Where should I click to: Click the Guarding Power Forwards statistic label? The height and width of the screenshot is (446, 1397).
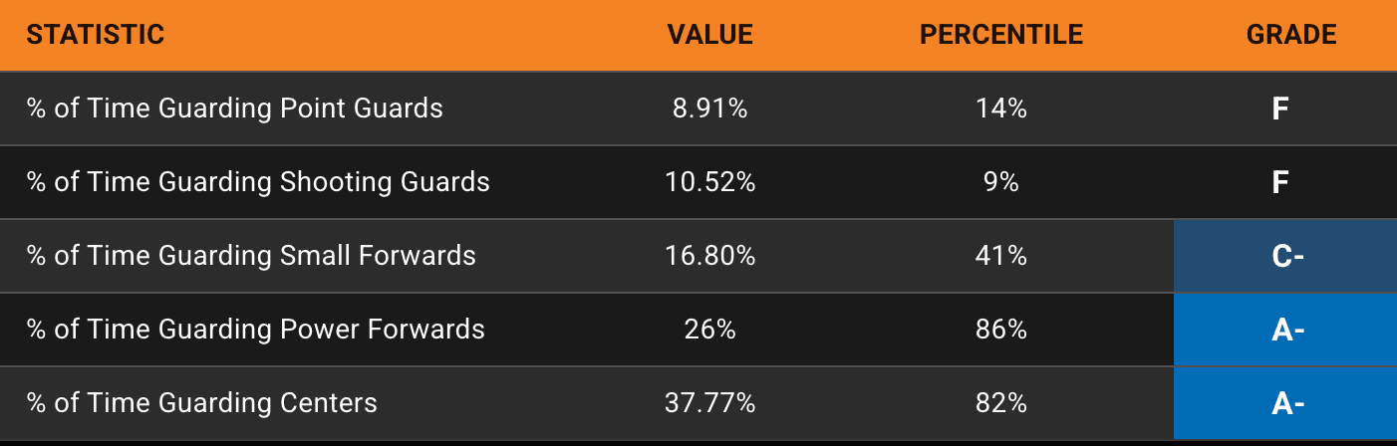pyautogui.click(x=255, y=330)
